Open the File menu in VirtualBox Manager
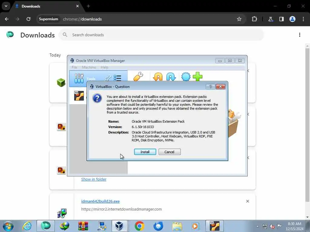This screenshot has width=310, height=232. (x=74, y=67)
